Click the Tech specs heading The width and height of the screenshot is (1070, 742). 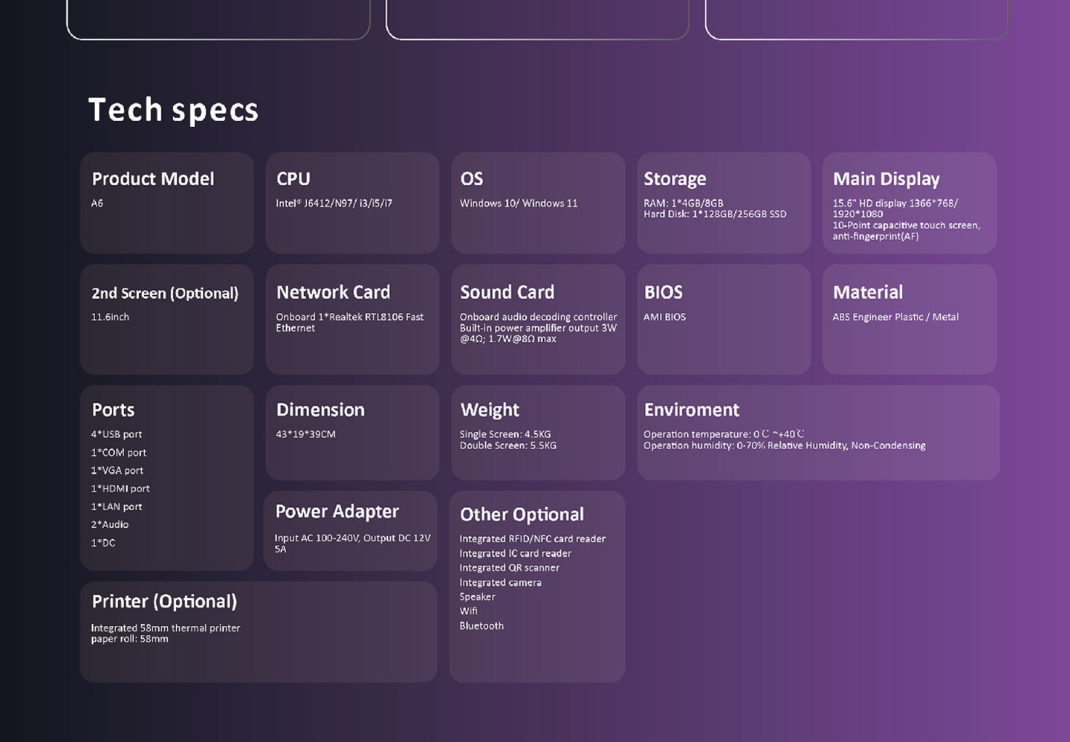tap(173, 110)
